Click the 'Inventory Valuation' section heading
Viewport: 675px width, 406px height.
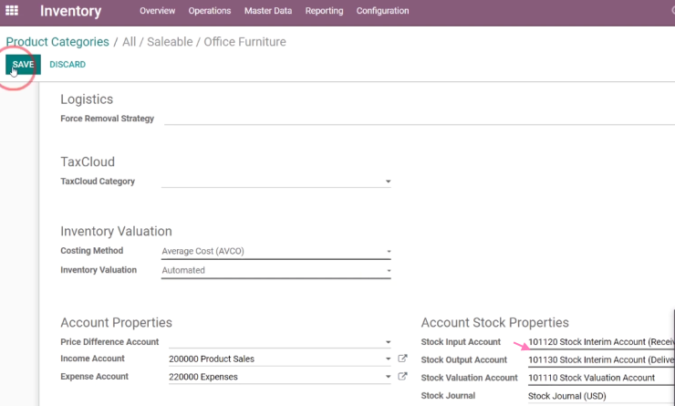coord(116,231)
